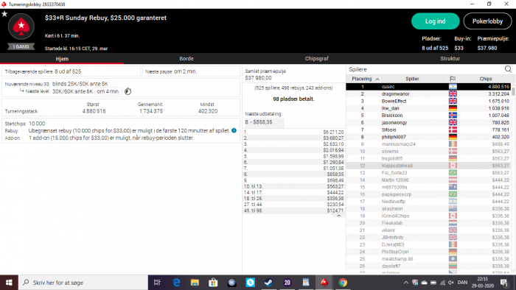Open File Explorer from taskbar

(195, 283)
